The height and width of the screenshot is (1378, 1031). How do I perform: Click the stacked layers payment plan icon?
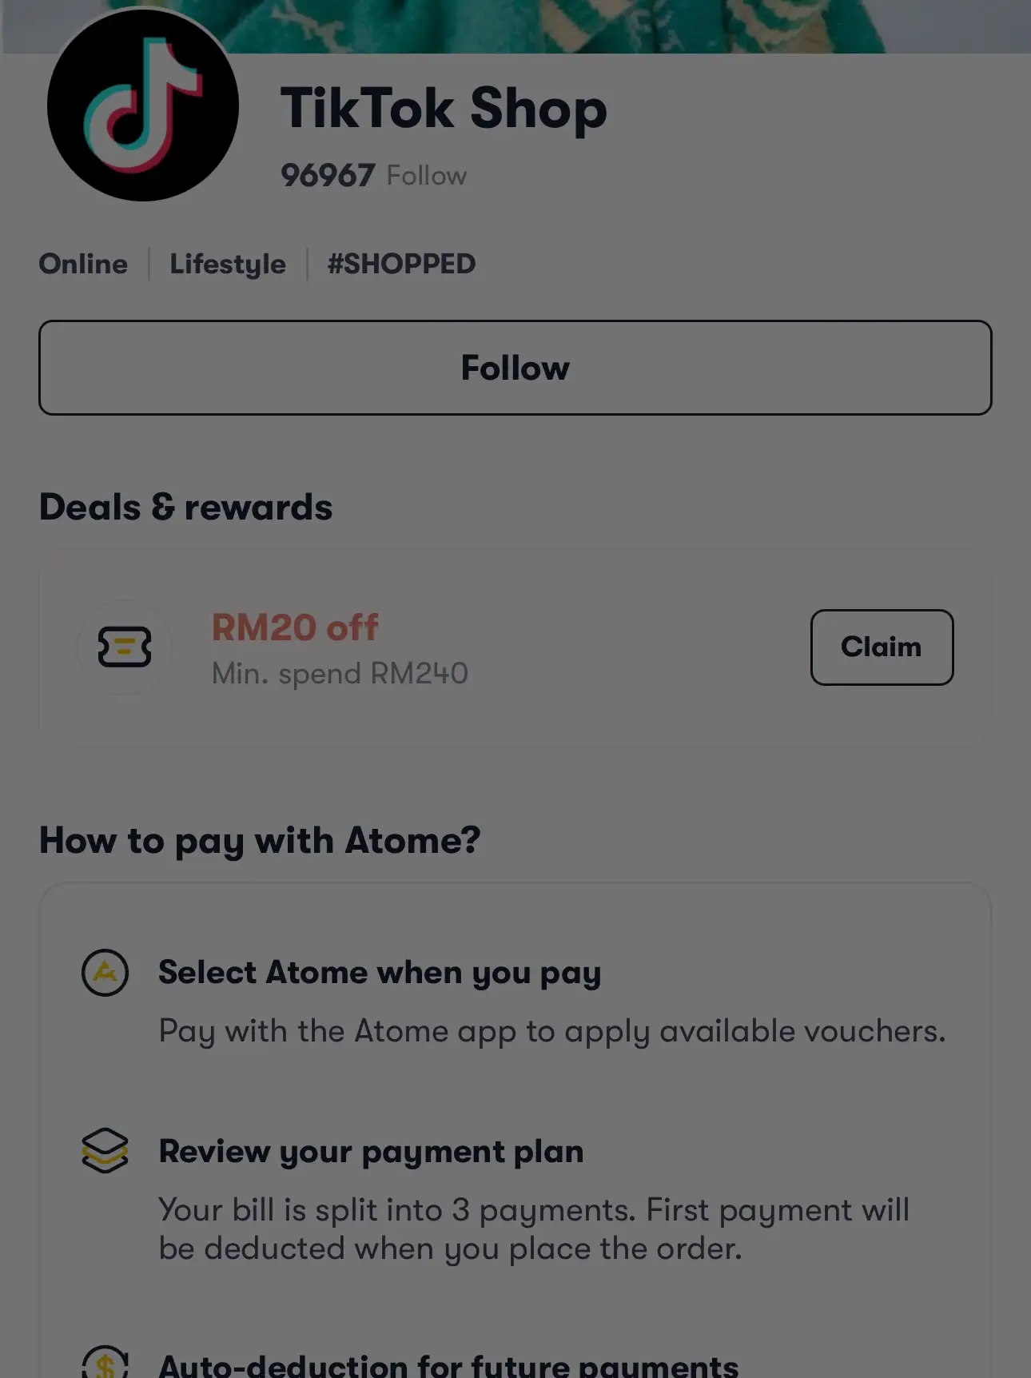105,1151
